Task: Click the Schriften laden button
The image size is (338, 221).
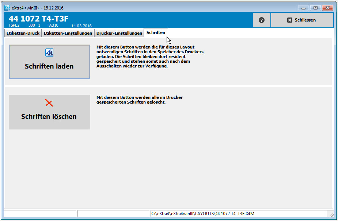Action: (x=49, y=62)
